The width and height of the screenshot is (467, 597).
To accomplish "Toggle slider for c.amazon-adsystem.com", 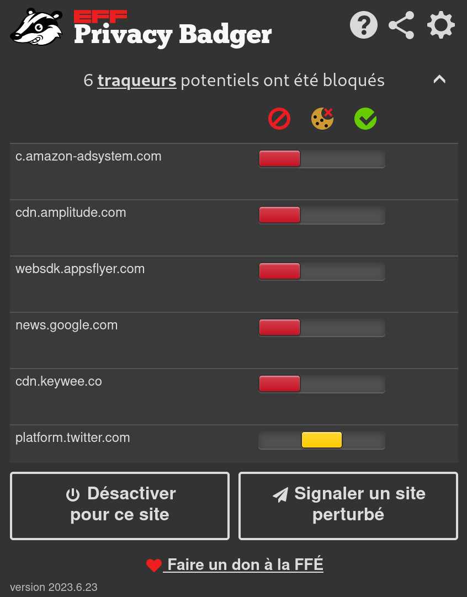I will pyautogui.click(x=322, y=159).
